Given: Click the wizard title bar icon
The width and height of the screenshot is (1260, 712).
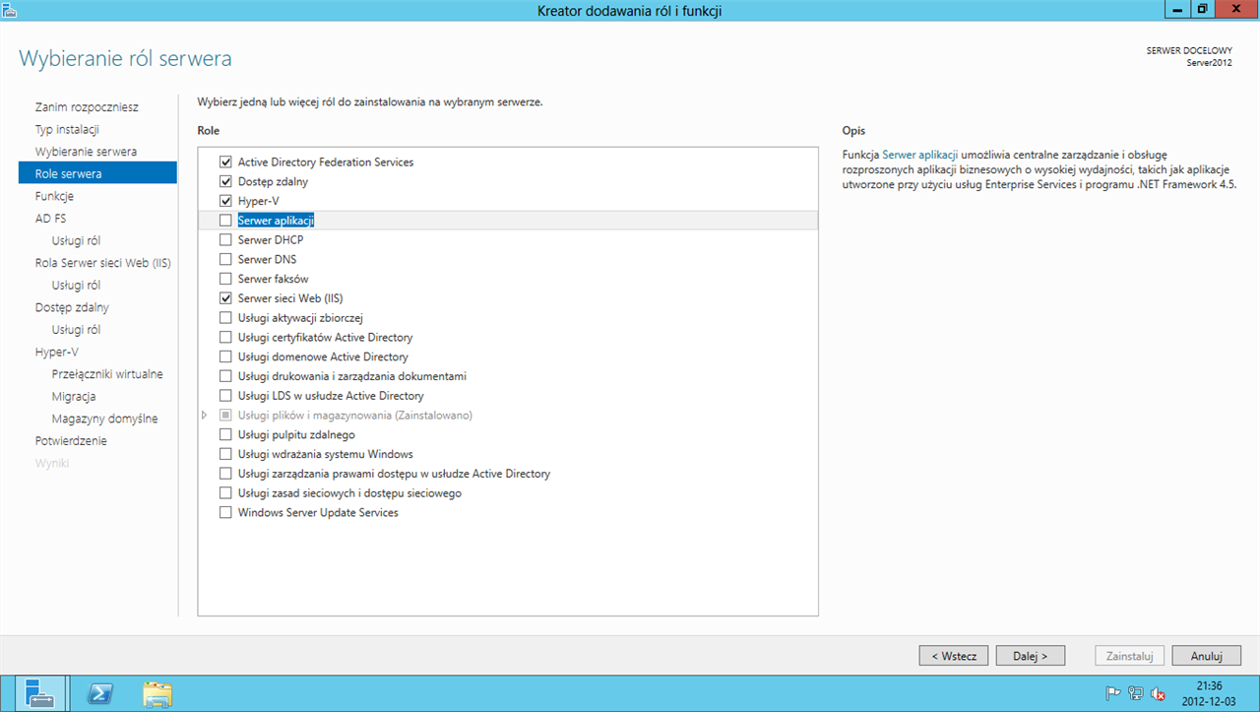Looking at the screenshot, I should point(10,9).
